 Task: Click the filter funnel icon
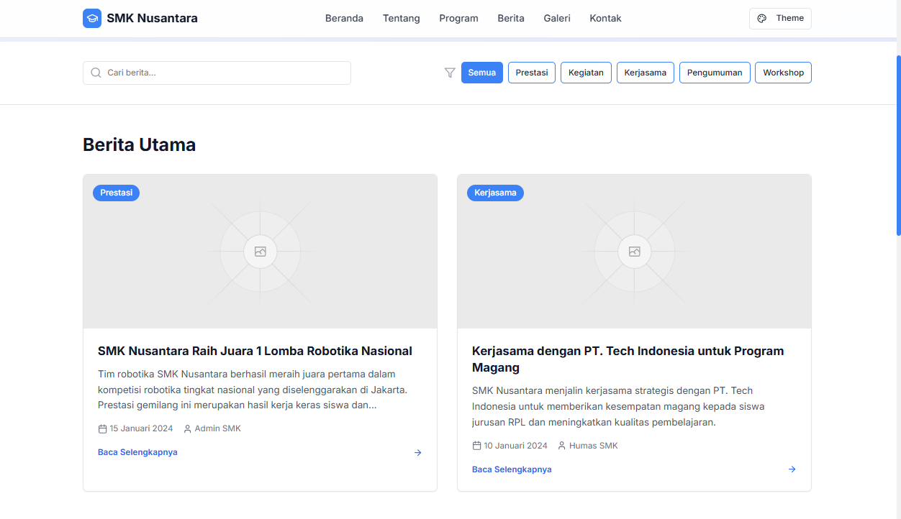tap(450, 73)
